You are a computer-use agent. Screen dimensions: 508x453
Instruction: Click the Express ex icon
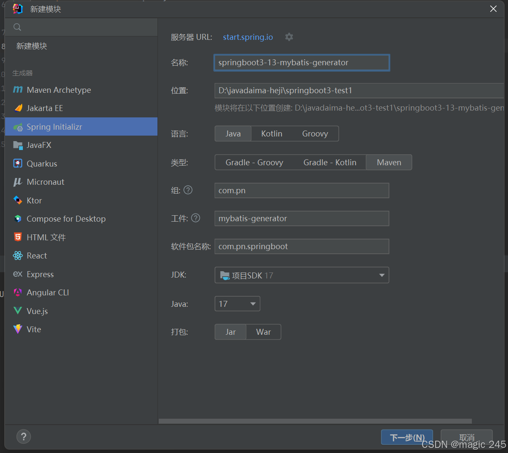click(18, 274)
